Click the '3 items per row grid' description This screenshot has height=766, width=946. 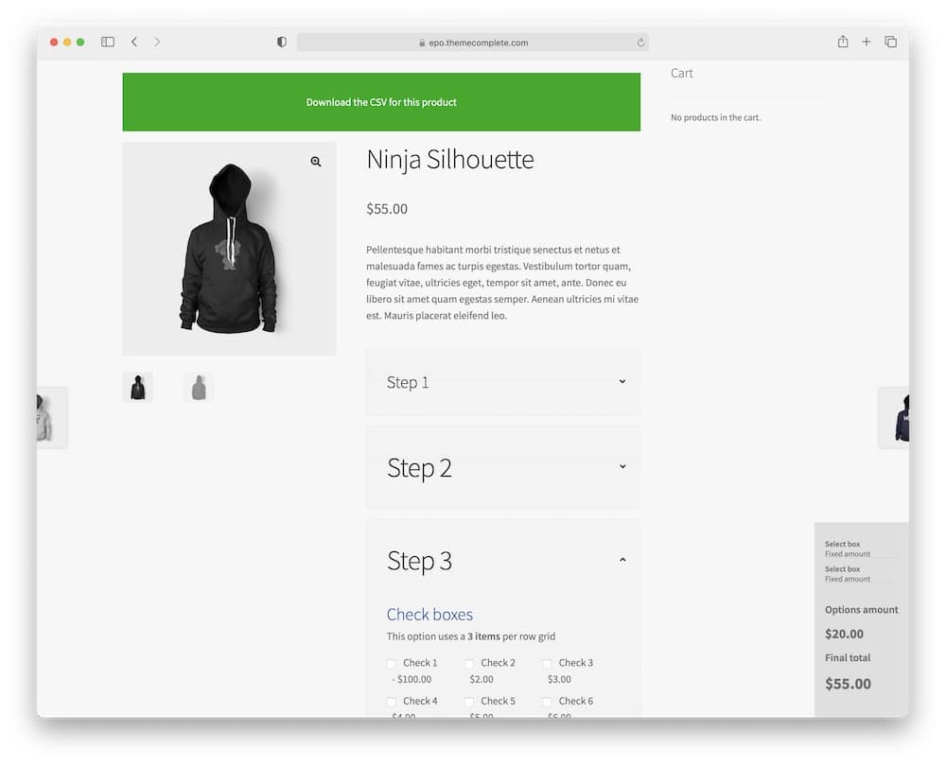coord(470,636)
